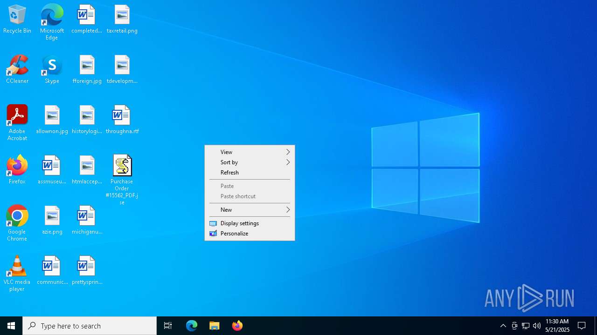Screen dimensions: 597x335
Task: Select the fforeign.jpg file icon
Action: [87, 70]
